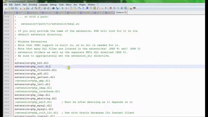Click line number 866 in the margin

pos(7,24)
